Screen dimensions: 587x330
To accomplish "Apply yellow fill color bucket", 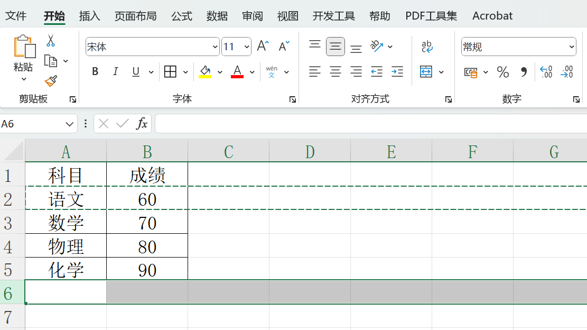I will pos(205,71).
